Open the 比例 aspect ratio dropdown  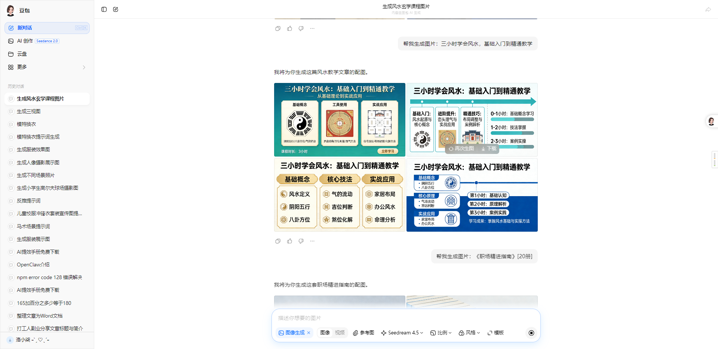tap(441, 333)
